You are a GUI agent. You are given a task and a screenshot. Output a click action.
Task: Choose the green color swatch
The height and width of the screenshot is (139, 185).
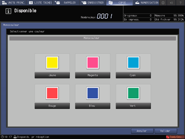[133, 93]
